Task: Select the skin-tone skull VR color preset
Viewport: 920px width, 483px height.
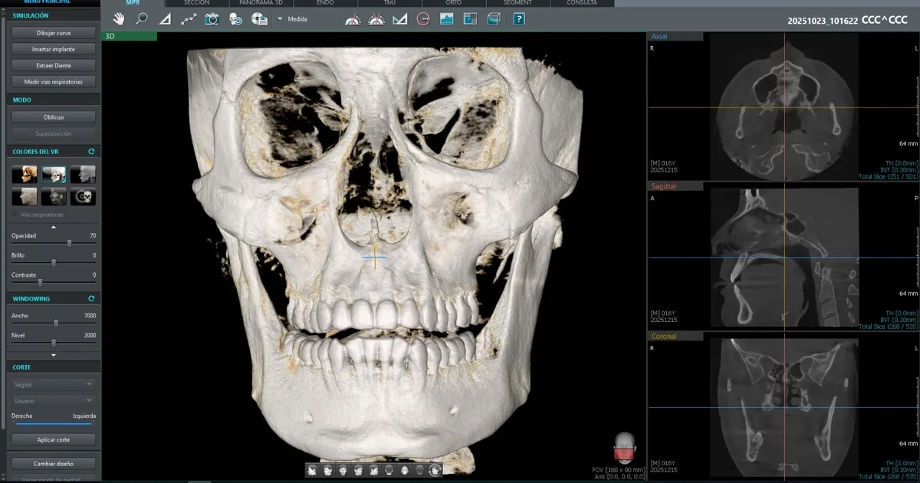Action: (25, 174)
